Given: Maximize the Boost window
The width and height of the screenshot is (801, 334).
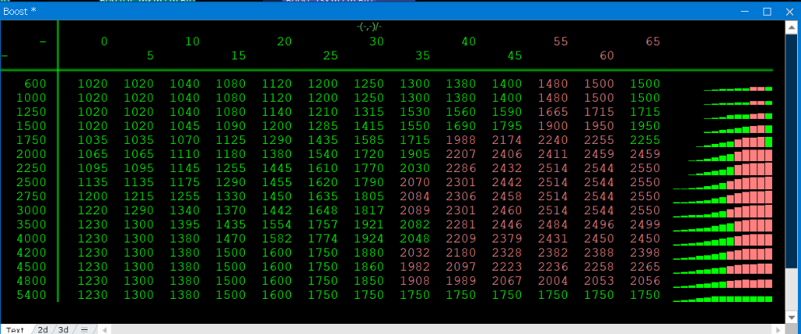Looking at the screenshot, I should pyautogui.click(x=767, y=11).
